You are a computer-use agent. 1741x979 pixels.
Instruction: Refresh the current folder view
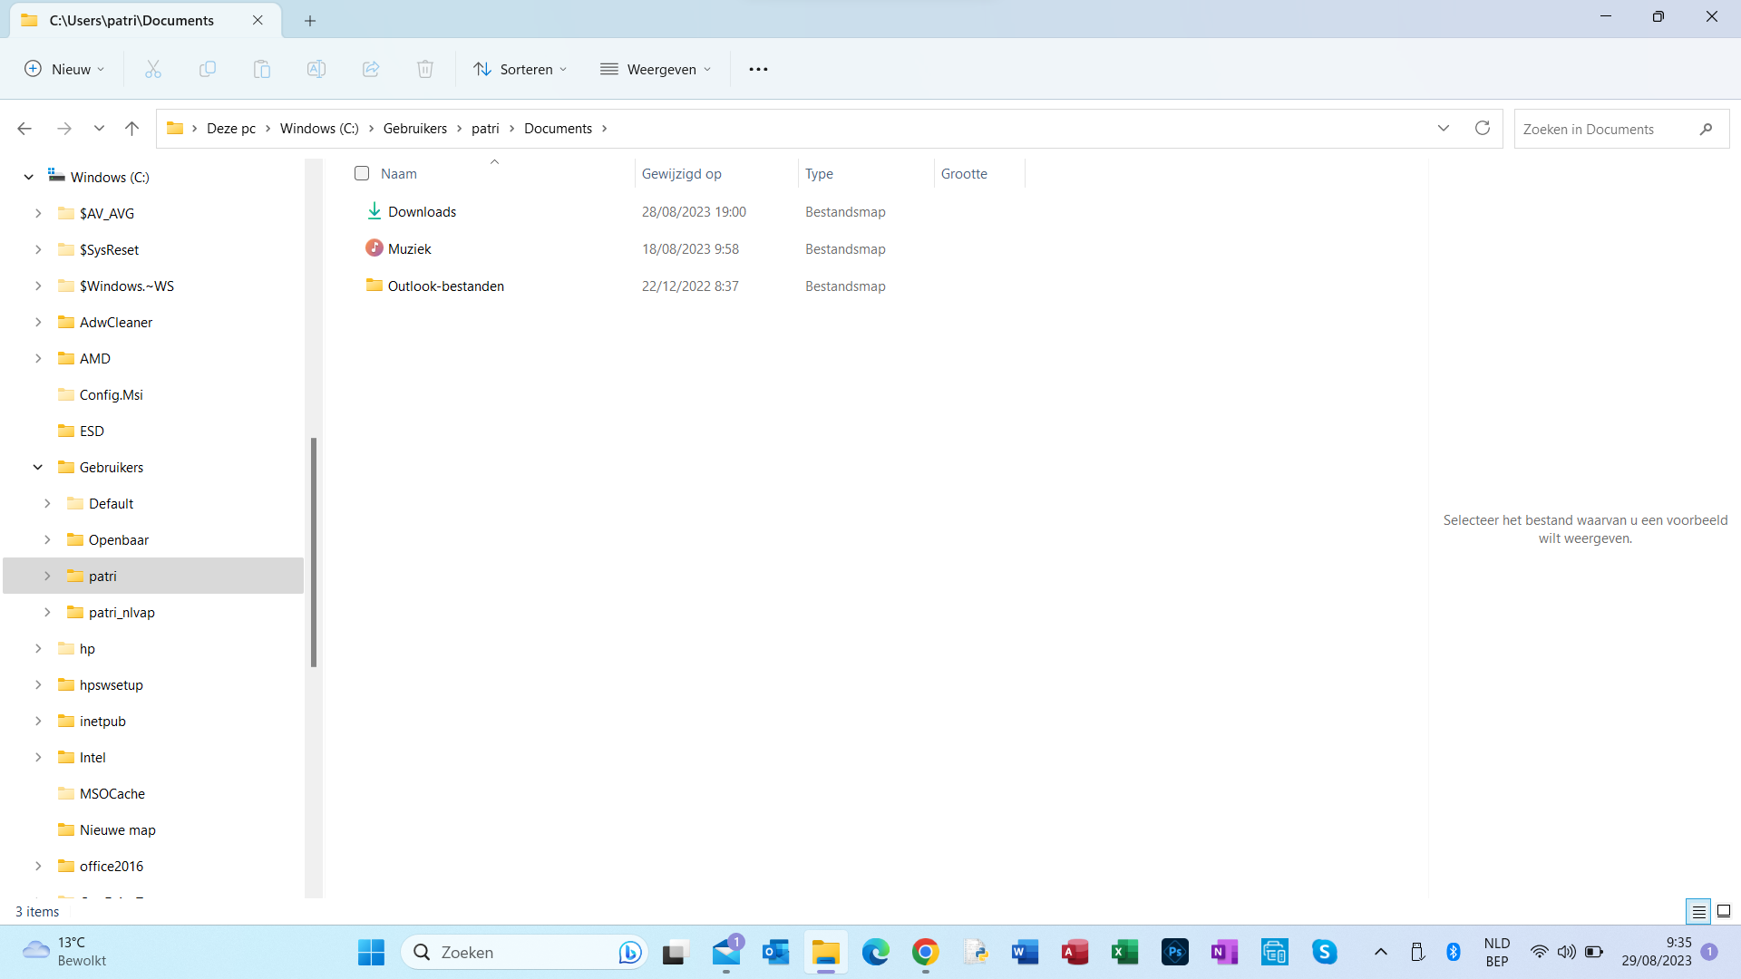click(x=1483, y=129)
